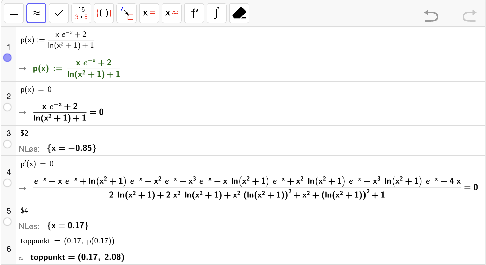Select the Evaluate (=) tool
Screen dimensions: 486x265
[x=14, y=13]
